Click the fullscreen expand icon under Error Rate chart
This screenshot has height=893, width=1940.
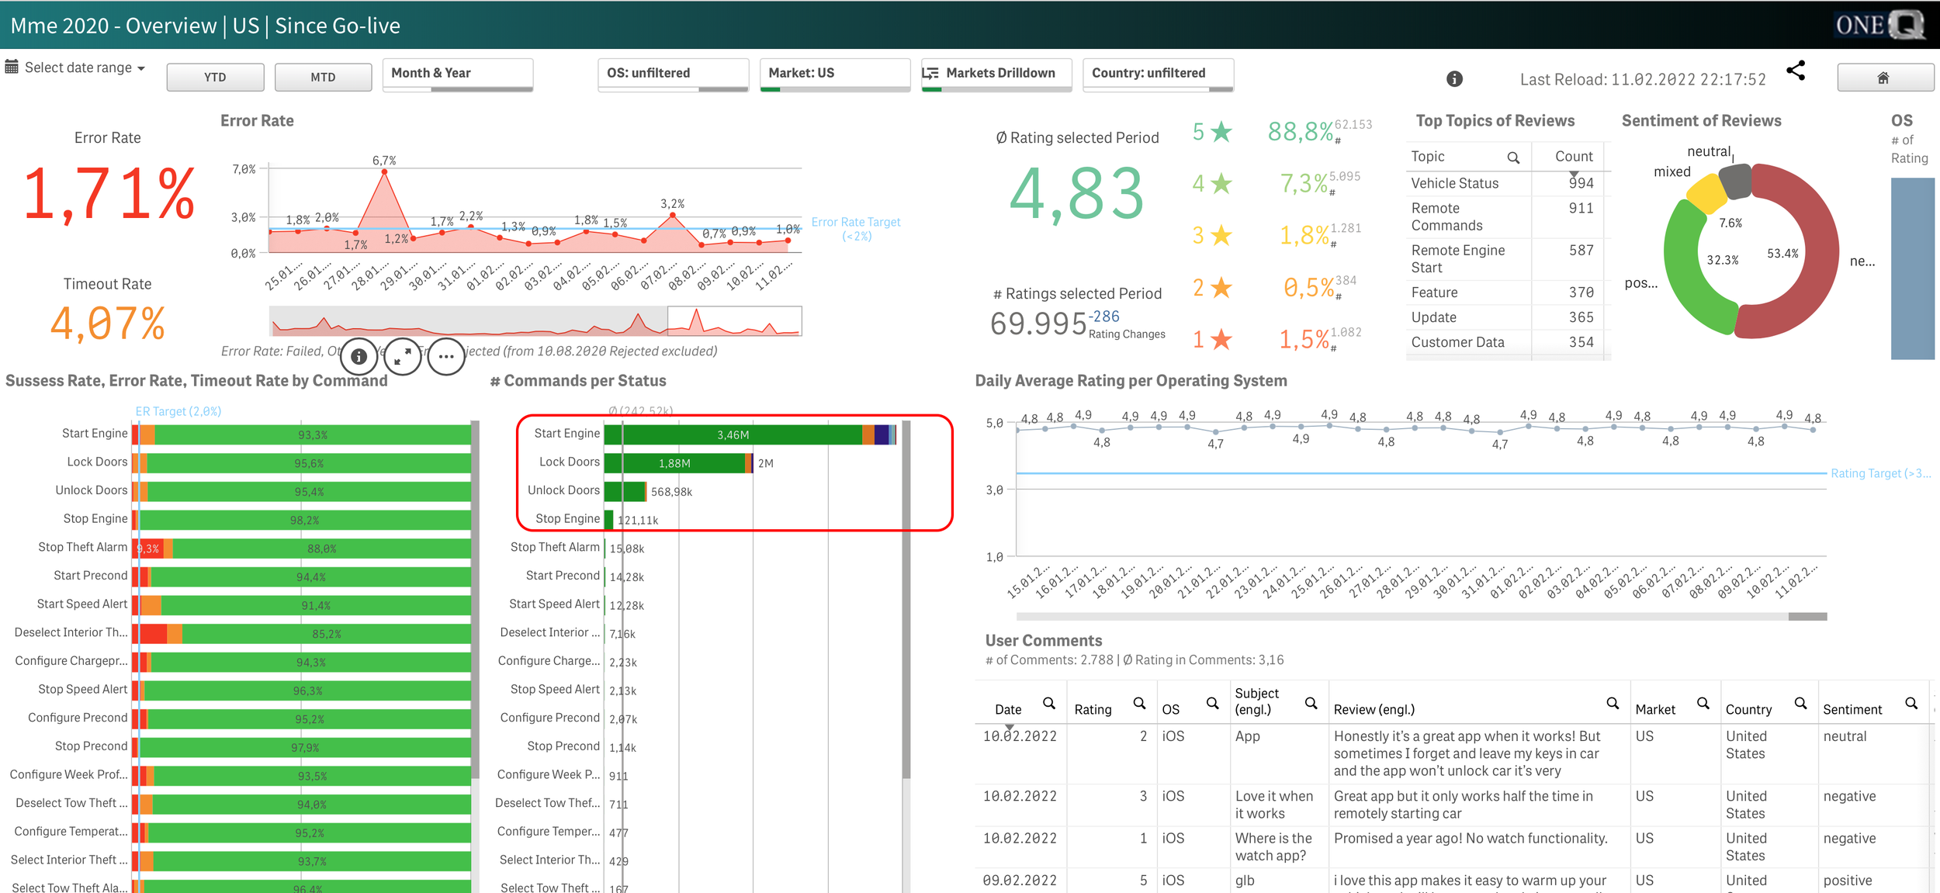click(402, 357)
